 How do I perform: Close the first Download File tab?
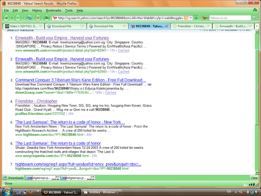[x=83, y=26]
